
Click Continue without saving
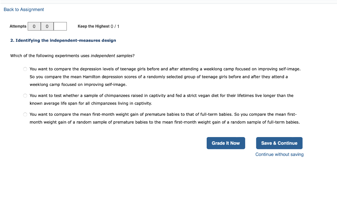coord(279,154)
